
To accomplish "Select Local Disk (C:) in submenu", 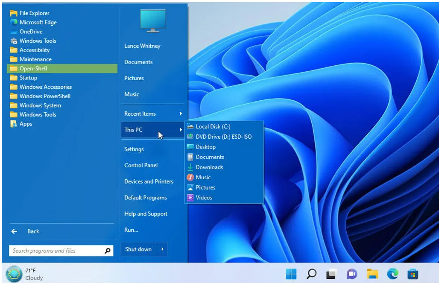I will (x=213, y=126).
